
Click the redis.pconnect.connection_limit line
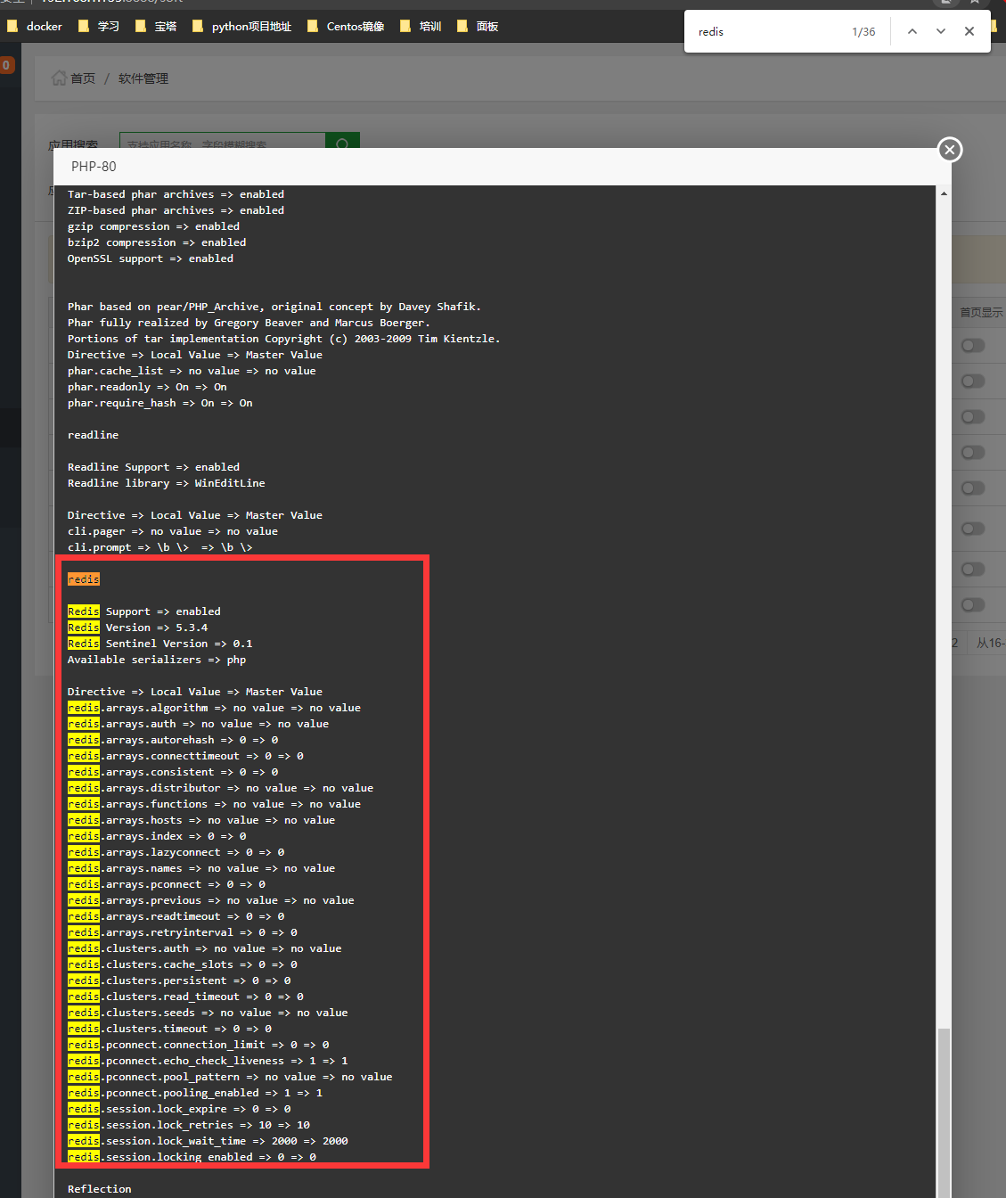click(199, 1045)
